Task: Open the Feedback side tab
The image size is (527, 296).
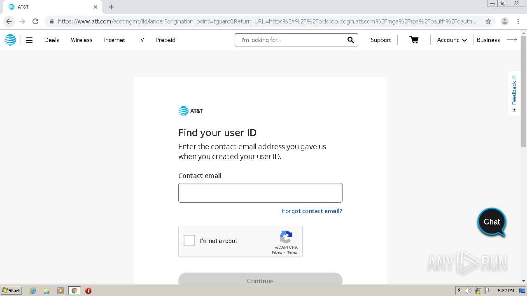Action: (x=514, y=93)
